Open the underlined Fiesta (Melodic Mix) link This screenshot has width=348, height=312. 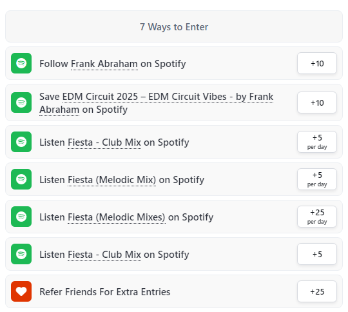pyautogui.click(x=111, y=180)
